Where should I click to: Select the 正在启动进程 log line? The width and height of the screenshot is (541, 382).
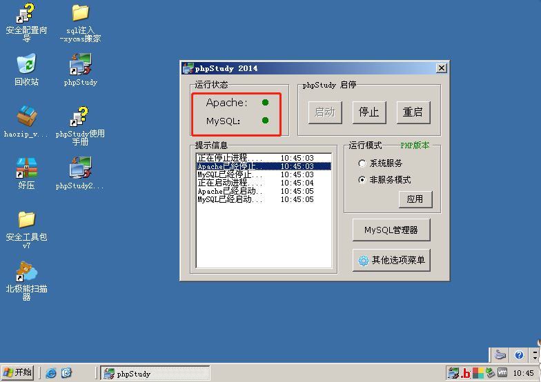pos(264,183)
